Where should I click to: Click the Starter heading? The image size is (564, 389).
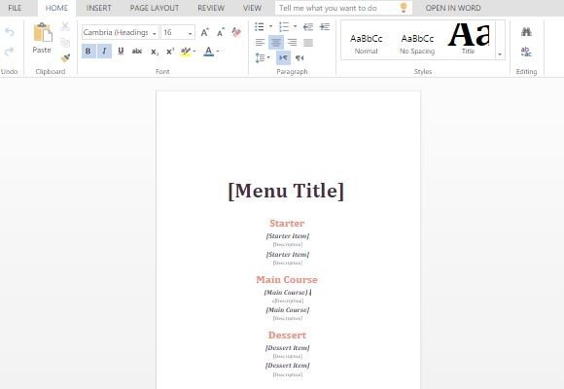287,223
